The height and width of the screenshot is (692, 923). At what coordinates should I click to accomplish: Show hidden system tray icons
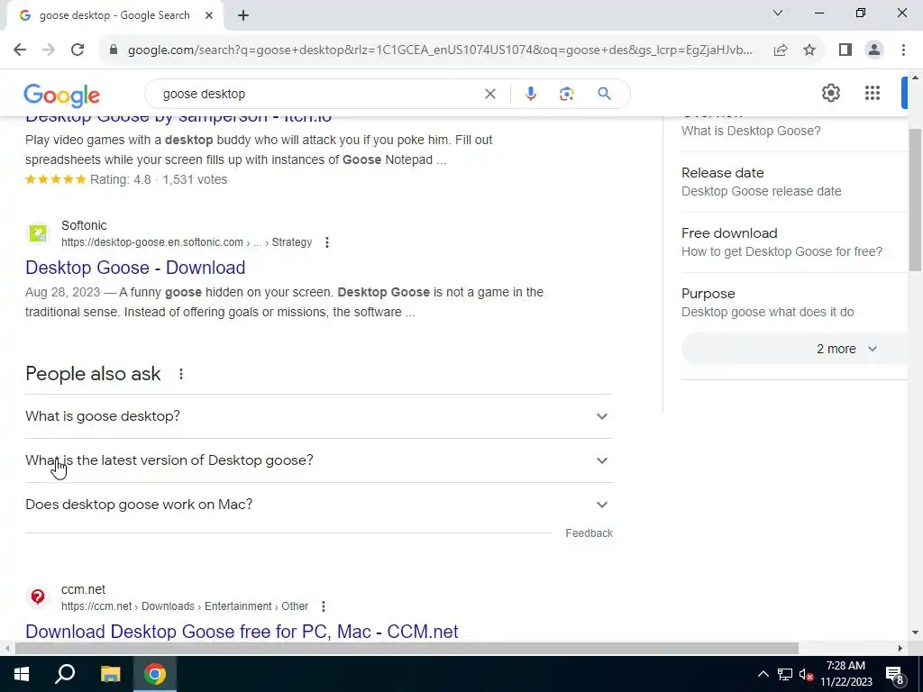point(763,674)
